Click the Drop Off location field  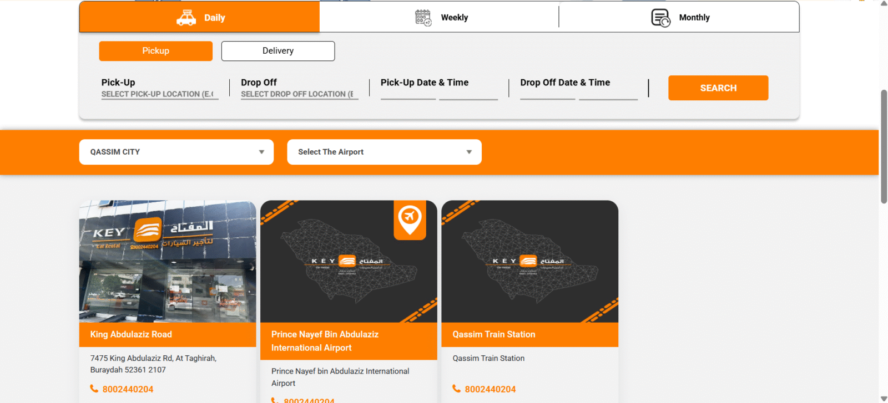click(299, 94)
